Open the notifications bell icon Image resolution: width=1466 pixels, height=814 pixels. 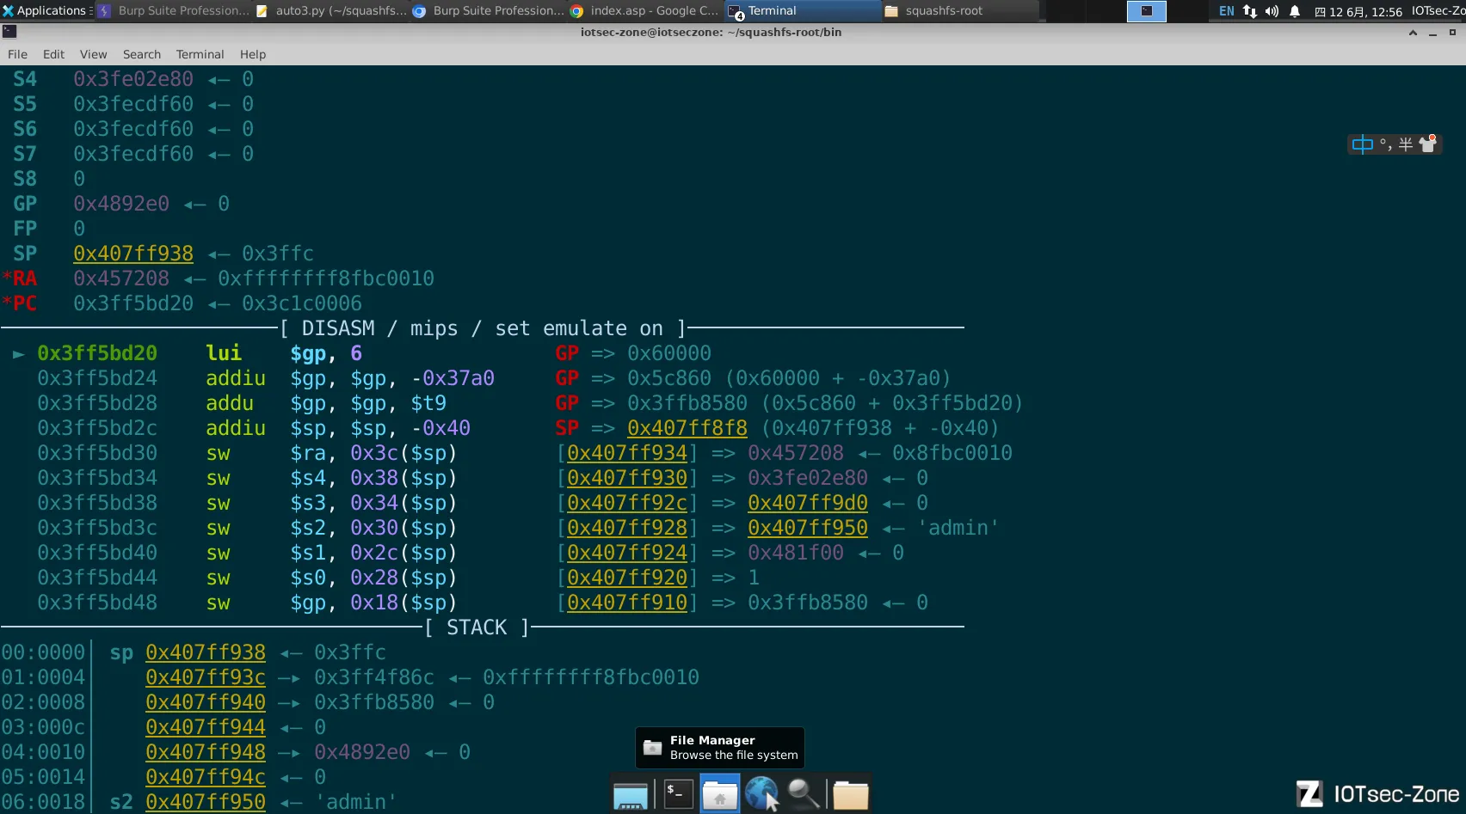click(1294, 11)
